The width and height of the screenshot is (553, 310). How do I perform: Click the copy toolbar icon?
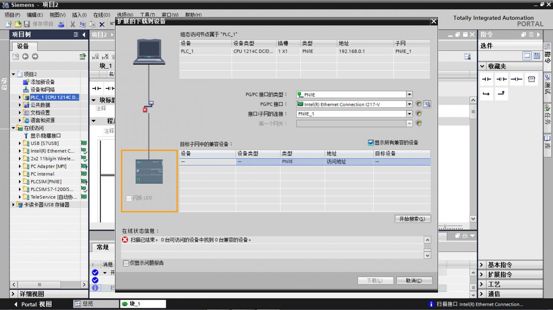(82, 24)
